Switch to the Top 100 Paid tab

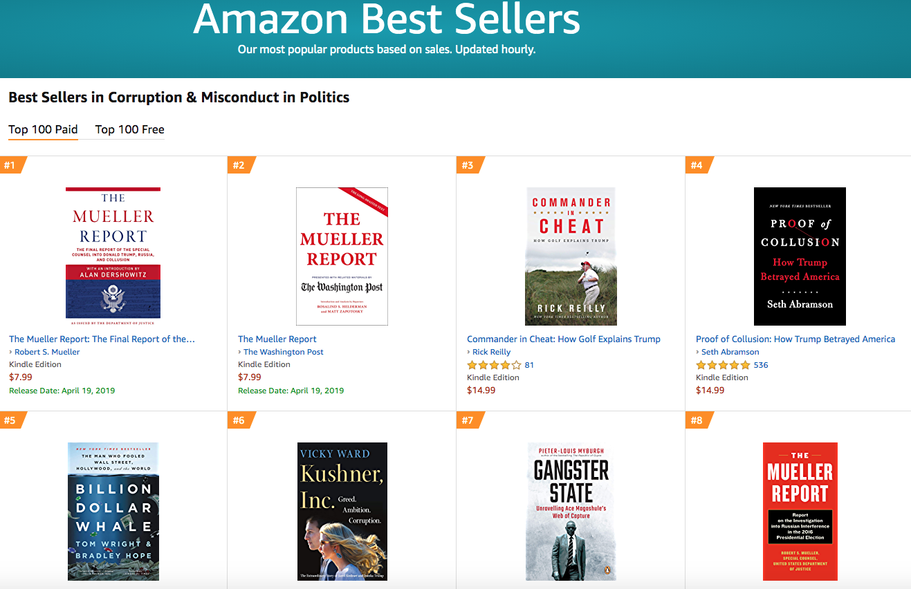coord(43,129)
